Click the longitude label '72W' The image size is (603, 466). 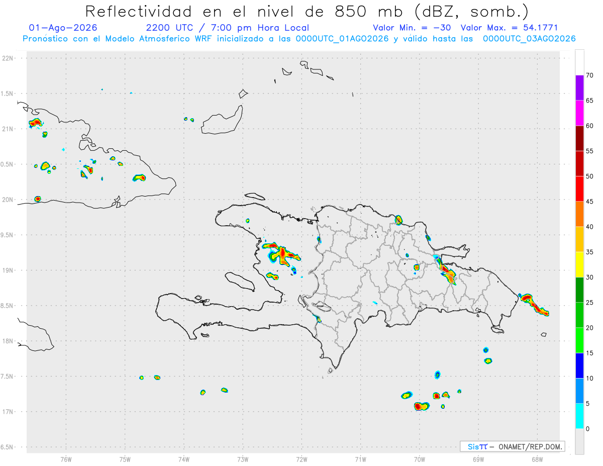(x=301, y=459)
